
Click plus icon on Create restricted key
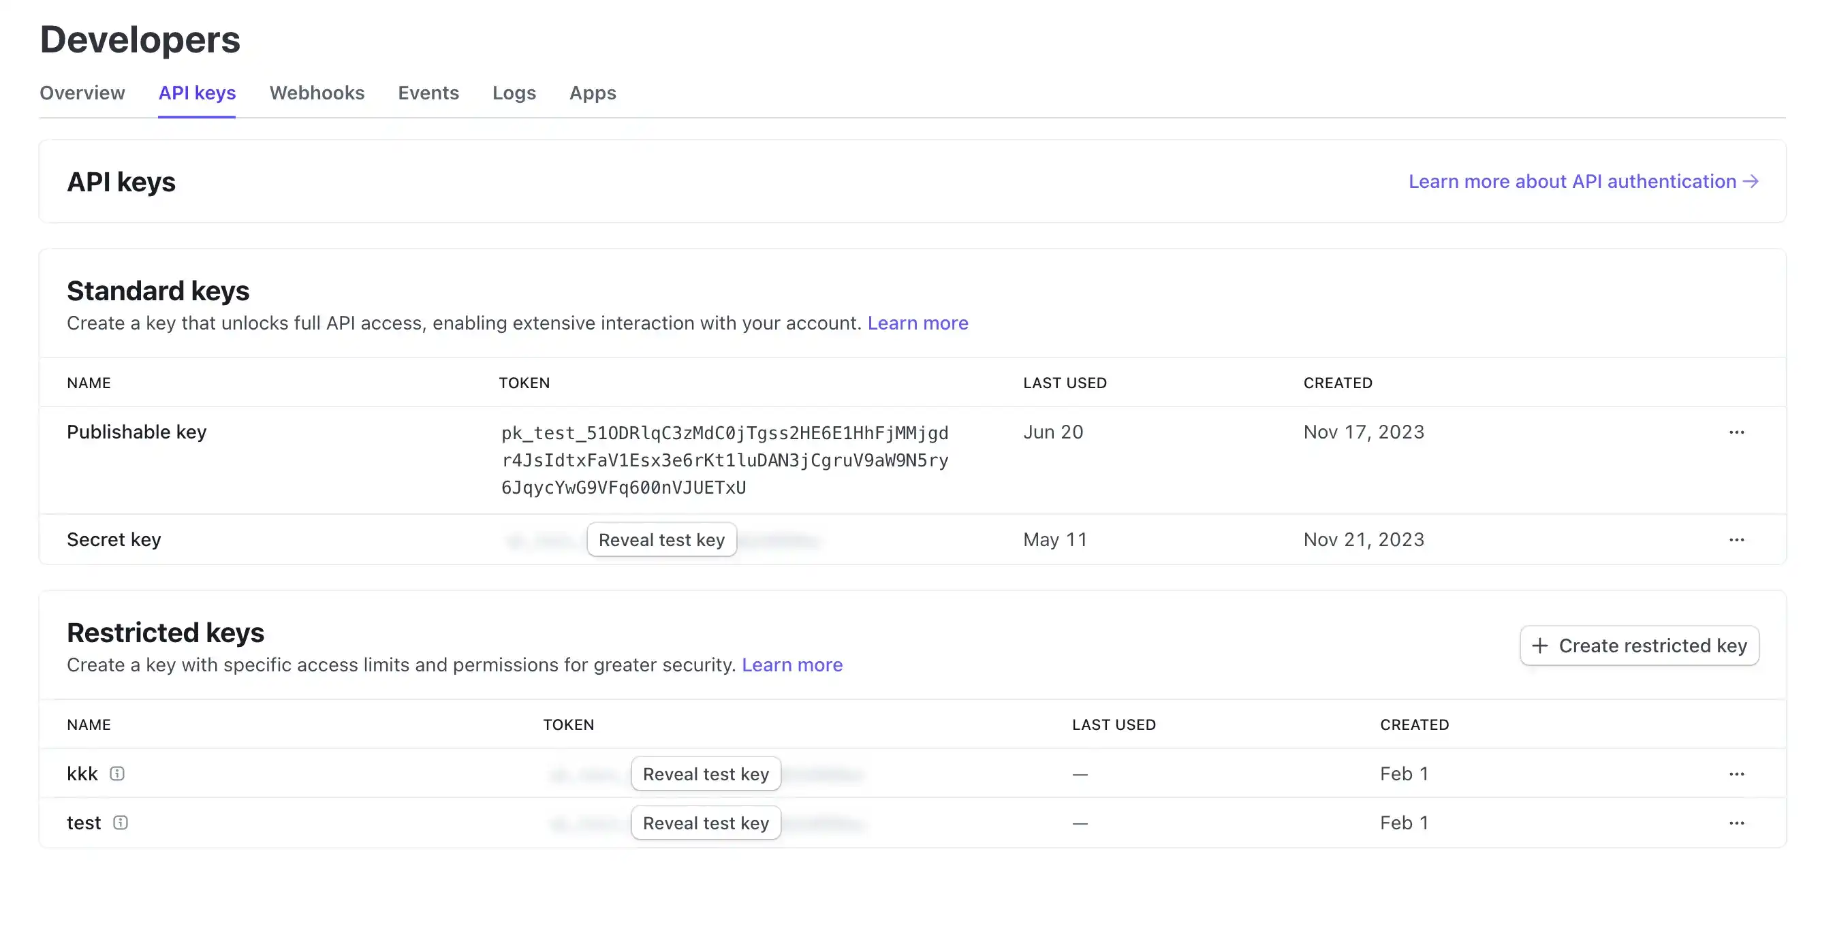(x=1540, y=645)
